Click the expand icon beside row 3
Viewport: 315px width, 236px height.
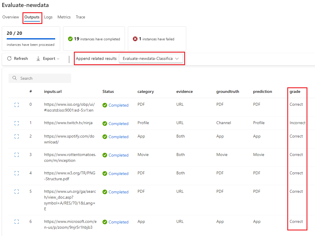17,155
